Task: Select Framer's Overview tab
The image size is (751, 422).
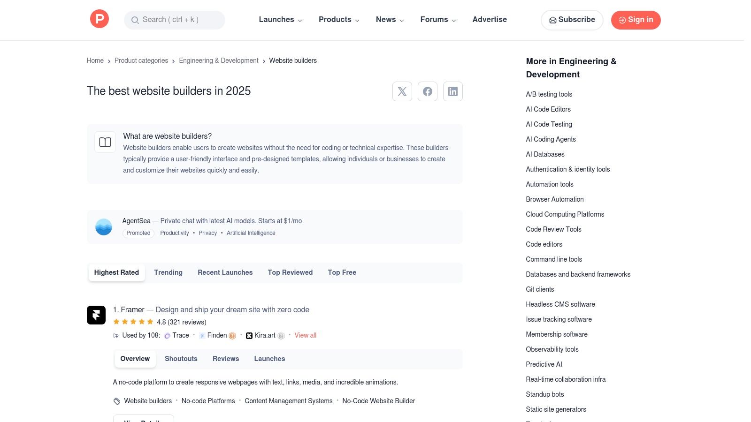Action: point(135,359)
